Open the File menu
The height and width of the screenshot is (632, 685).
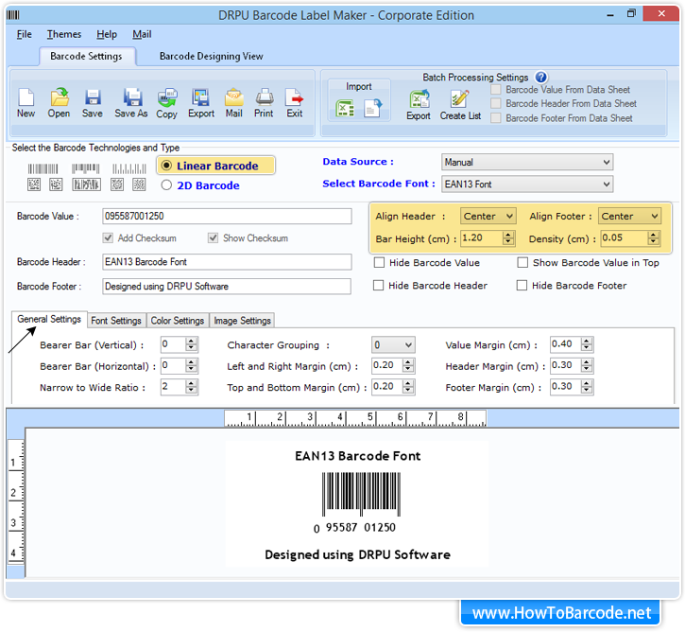(x=24, y=34)
